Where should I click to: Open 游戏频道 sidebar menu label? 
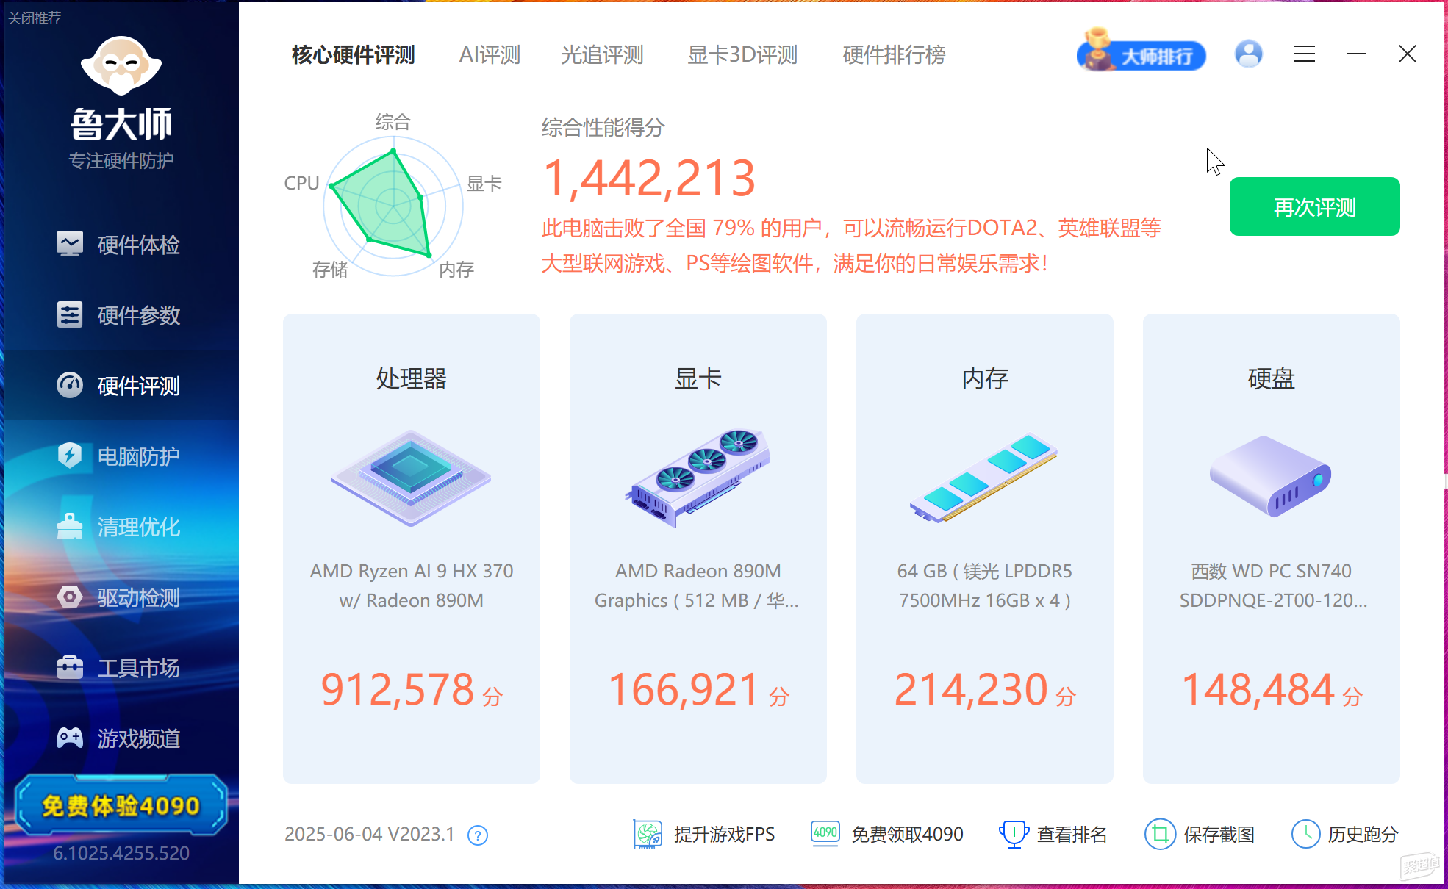(139, 738)
